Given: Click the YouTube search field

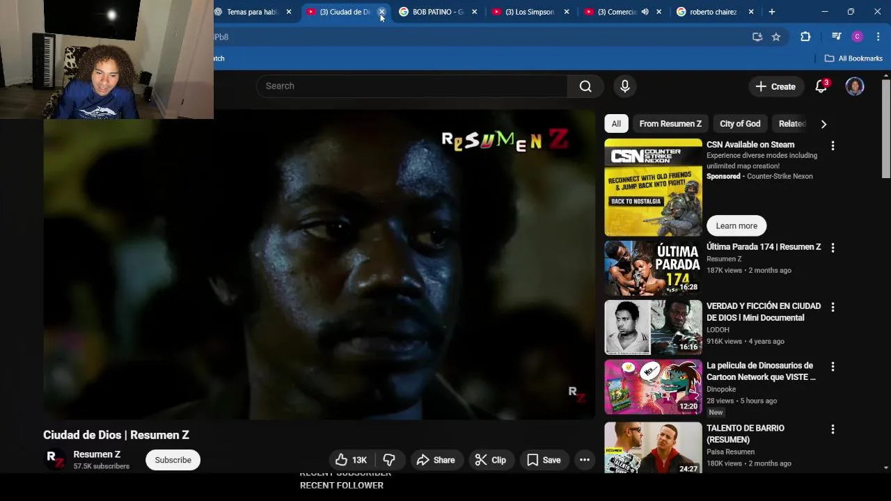Looking at the screenshot, I should [x=412, y=86].
